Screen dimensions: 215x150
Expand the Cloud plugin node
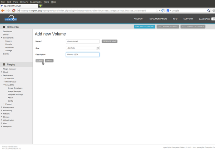pos(2,72)
